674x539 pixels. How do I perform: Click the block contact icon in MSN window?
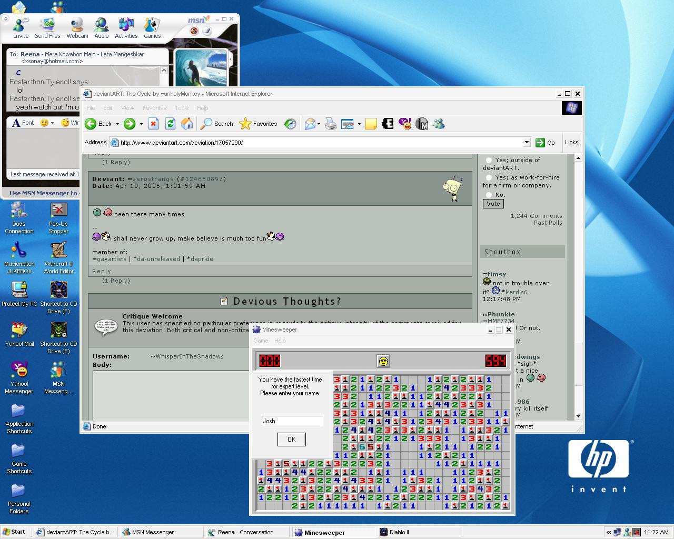pos(194,31)
